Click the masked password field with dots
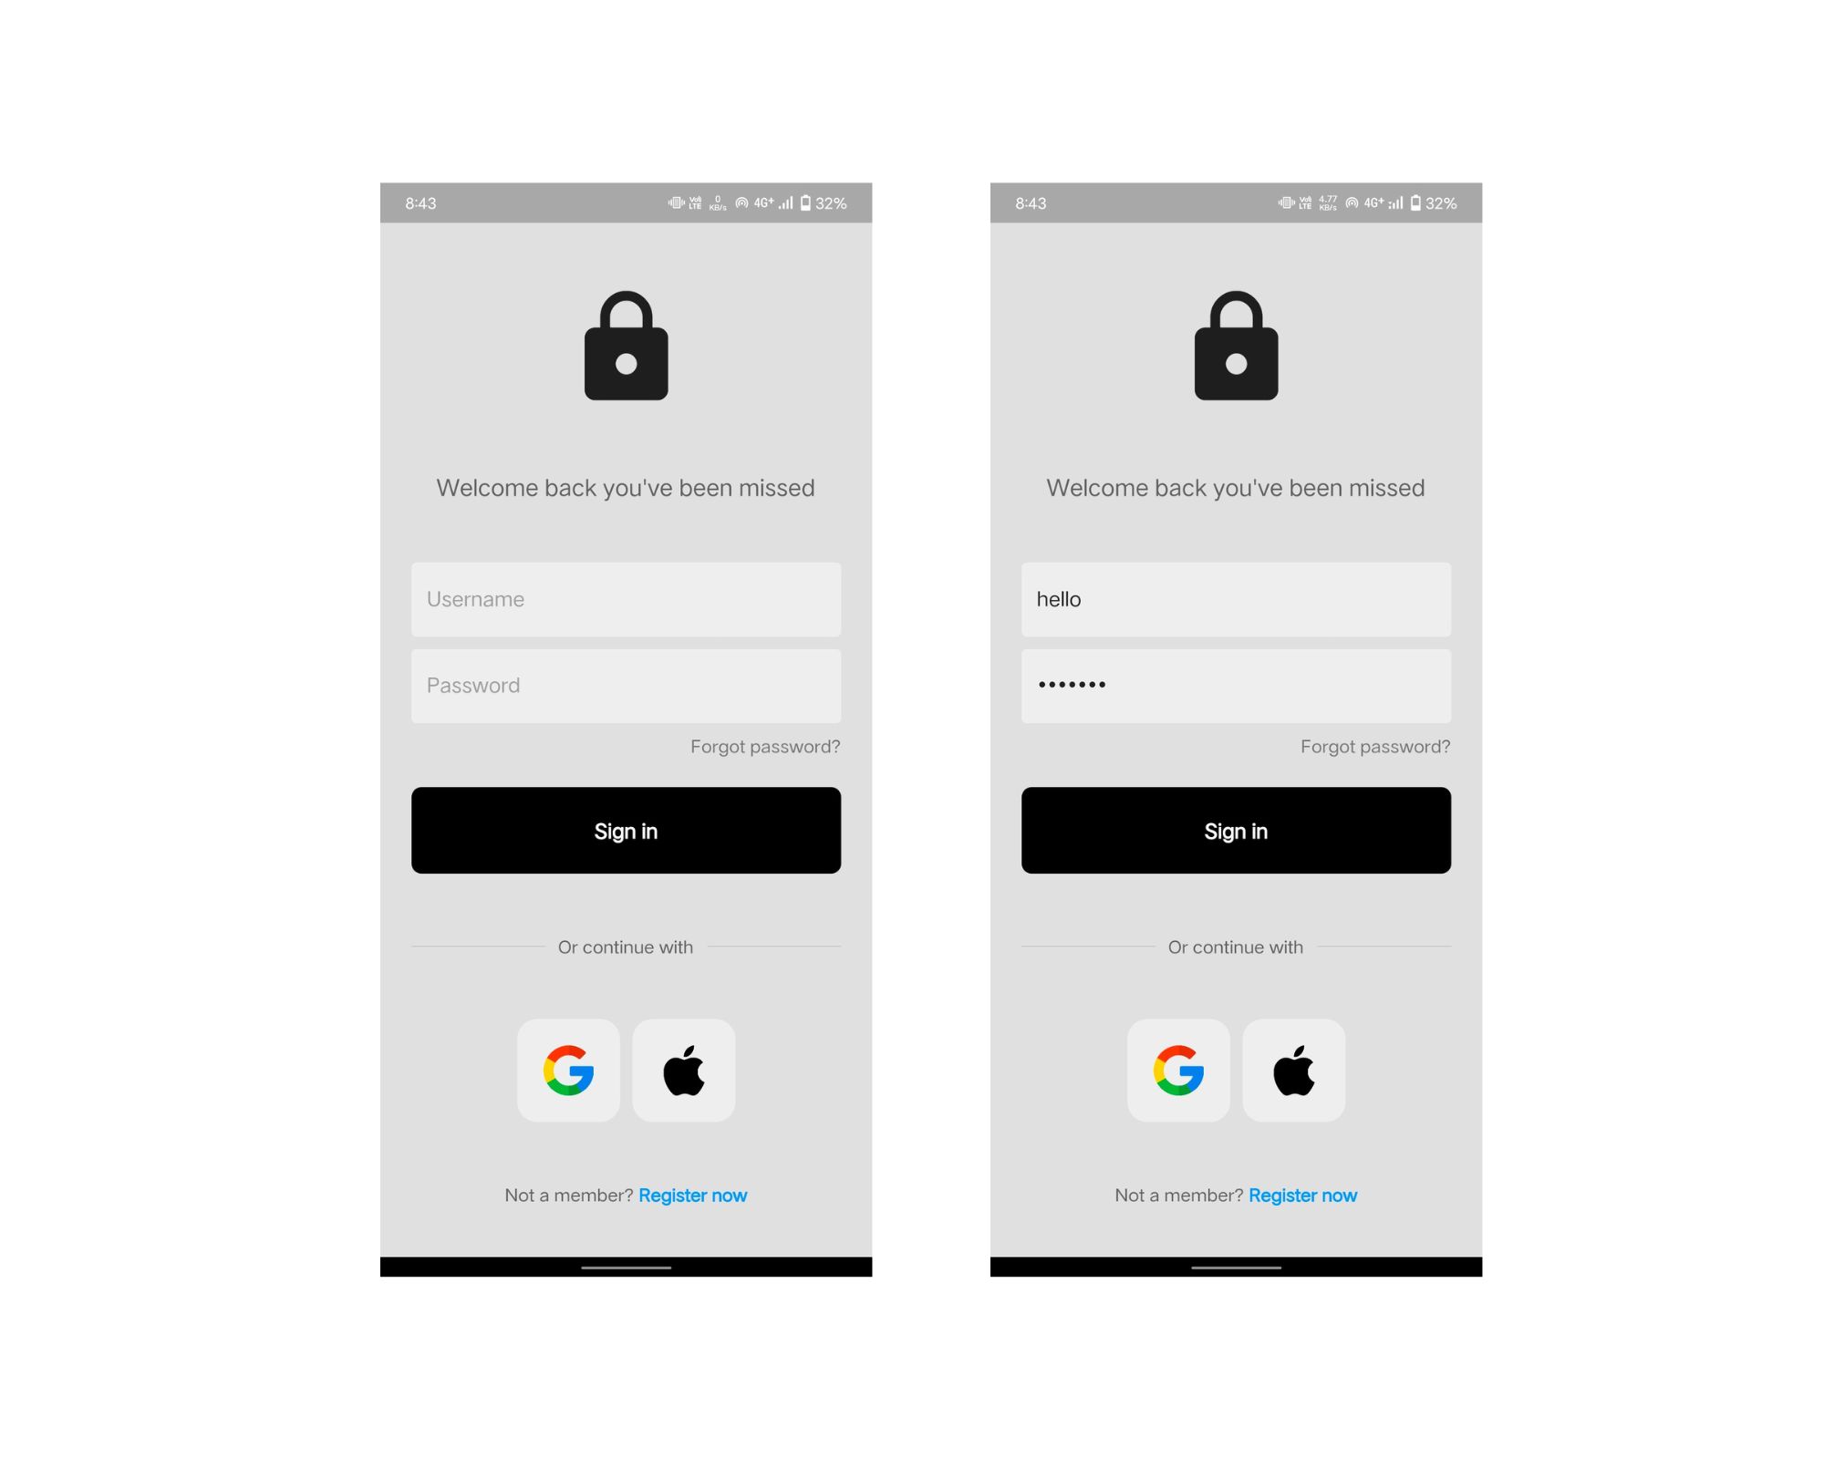This screenshot has width=1824, height=1459. tap(1237, 686)
